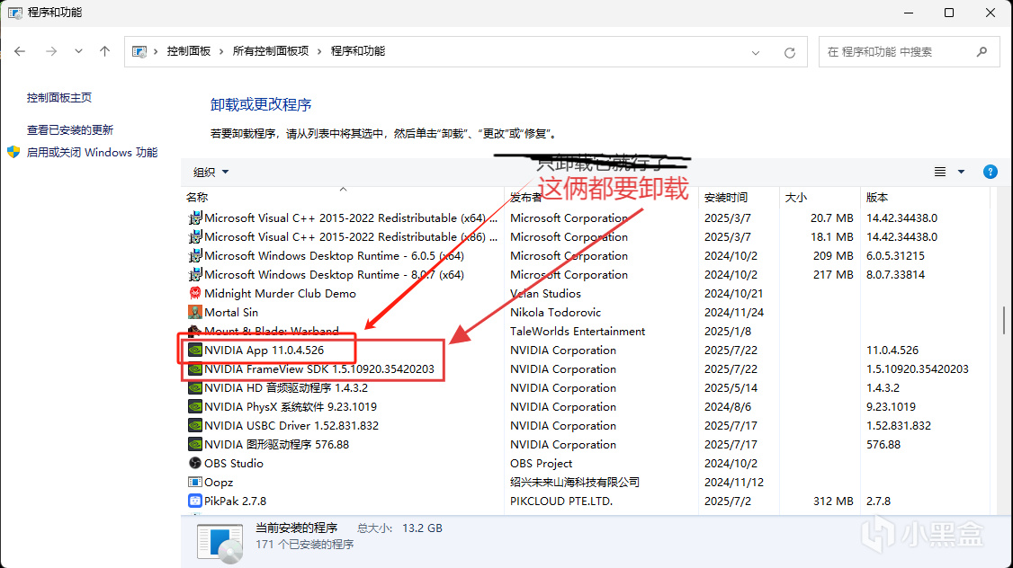Click the 20.7 MB size cell
The image size is (1013, 568).
832,218
